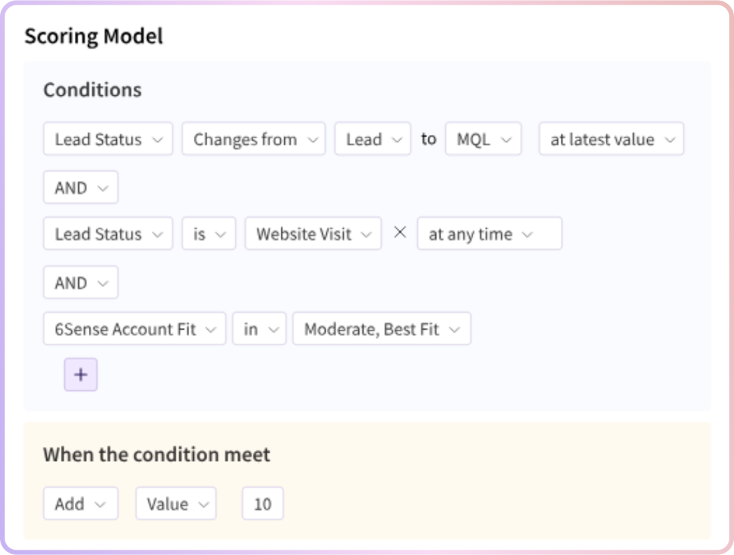Open the Website Visit dropdown
The image size is (734, 555).
(x=313, y=233)
